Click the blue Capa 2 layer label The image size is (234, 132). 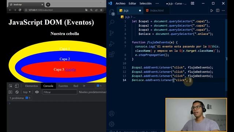click(65, 59)
